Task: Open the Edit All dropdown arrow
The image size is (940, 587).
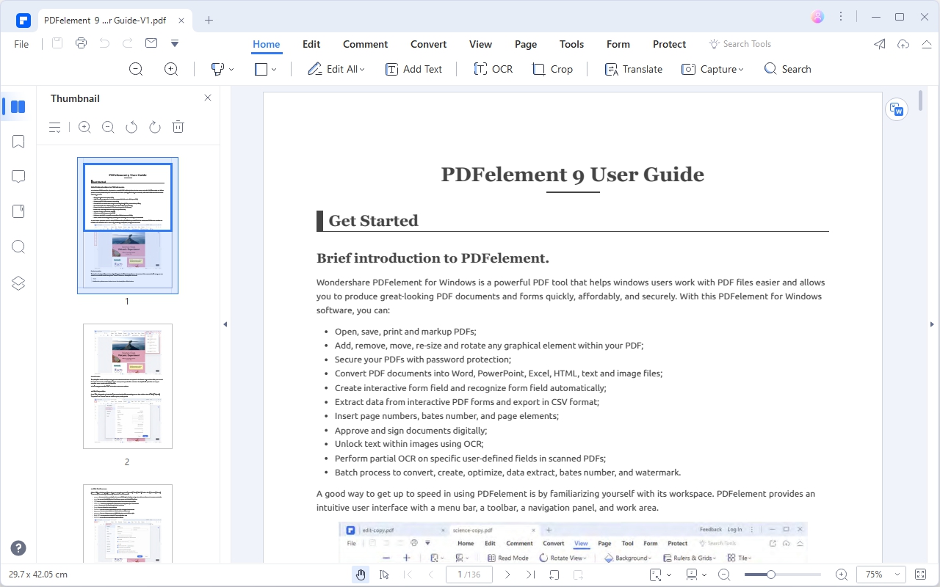Action: point(363,69)
